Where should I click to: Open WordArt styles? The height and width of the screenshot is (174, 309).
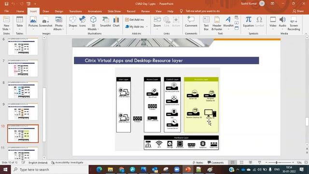tap(228, 23)
